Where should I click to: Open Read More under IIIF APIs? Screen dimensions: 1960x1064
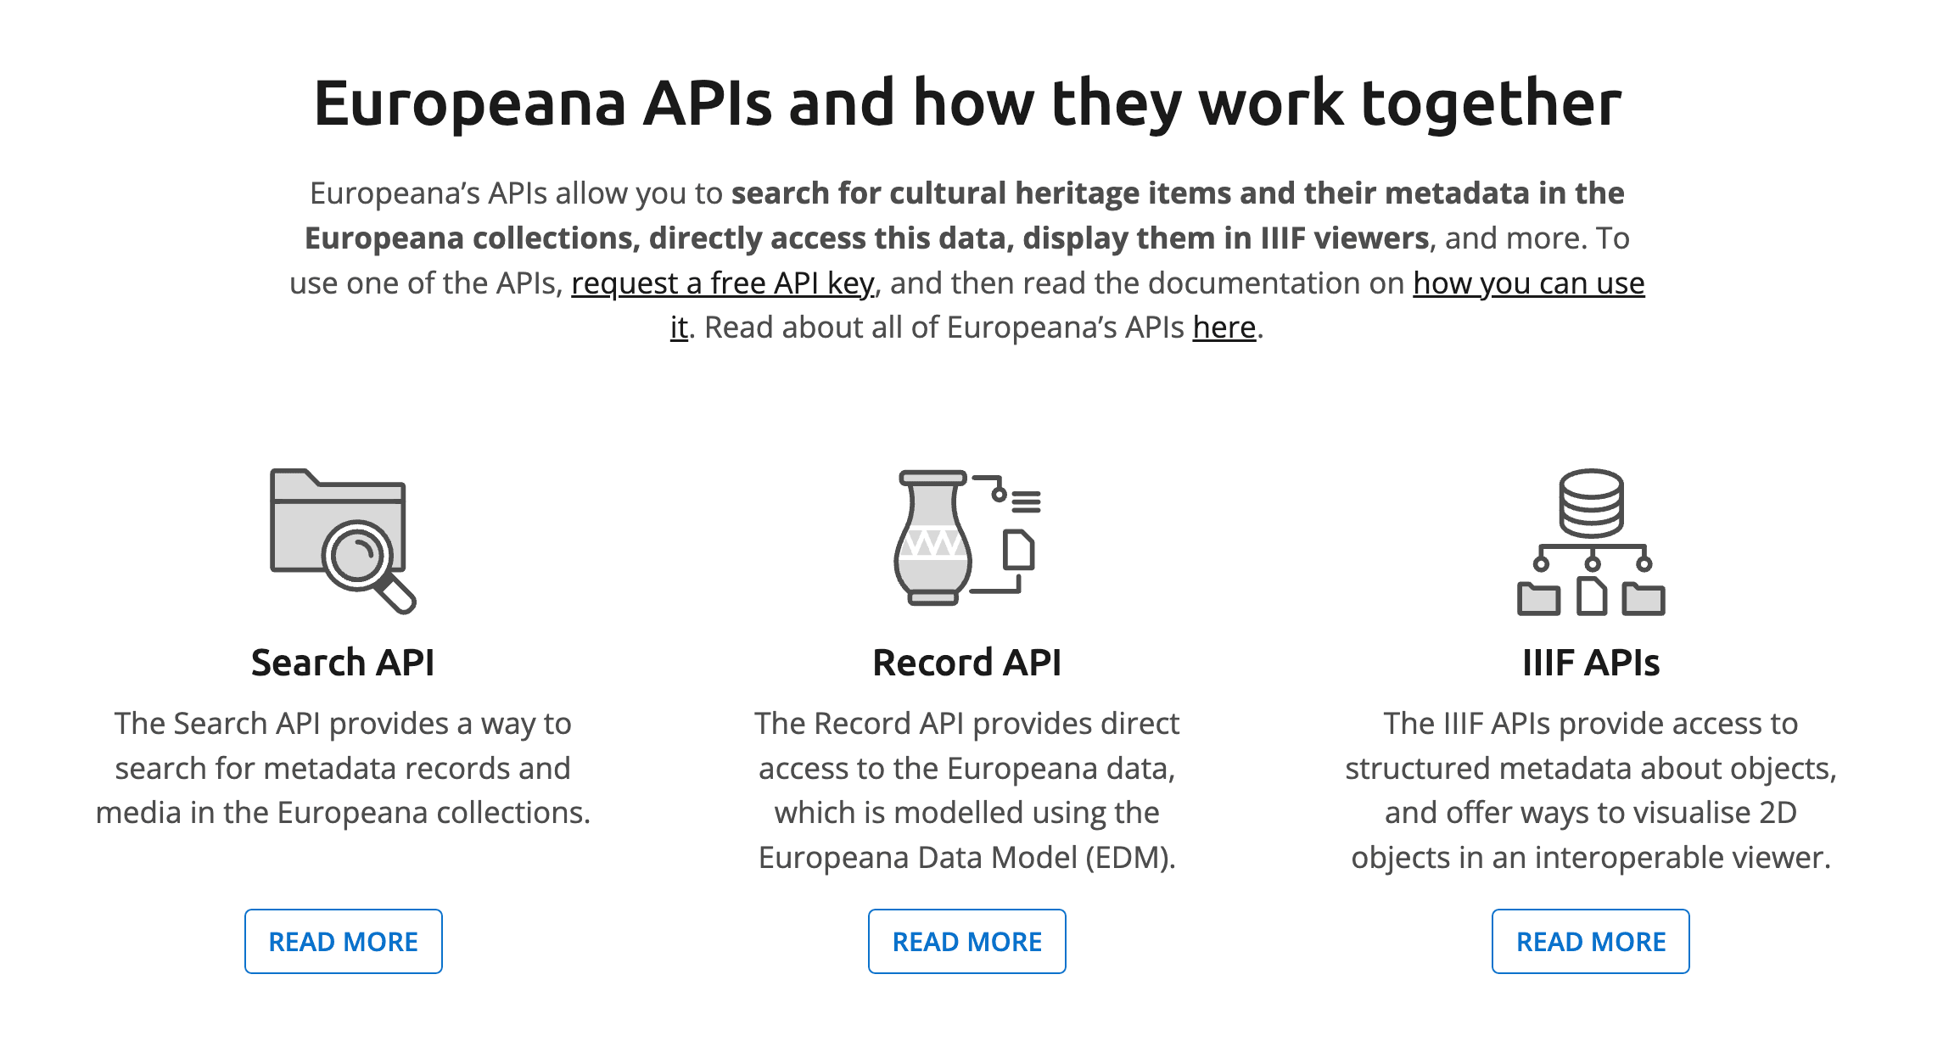(x=1590, y=941)
